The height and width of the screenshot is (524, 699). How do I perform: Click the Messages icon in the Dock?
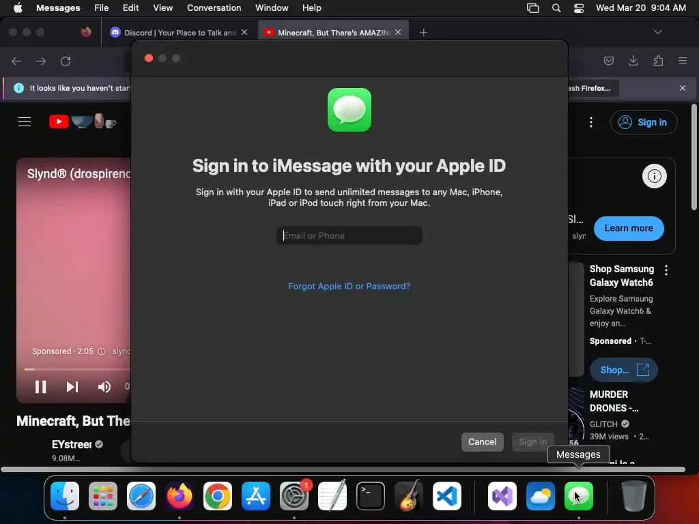click(579, 496)
